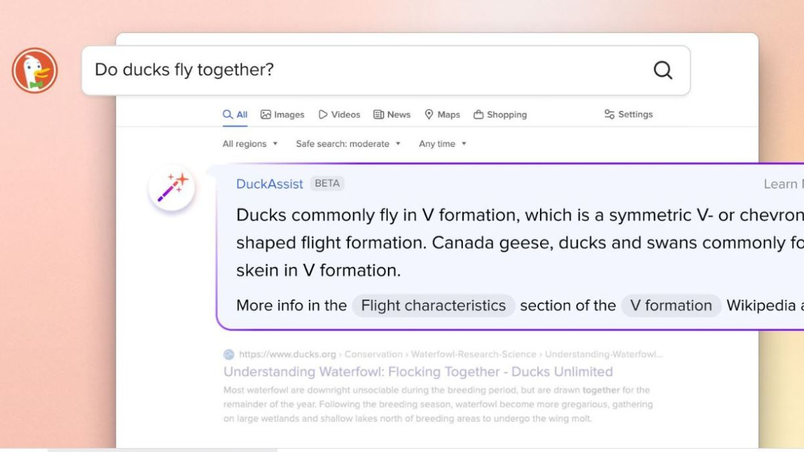Switch to the News tab
The width and height of the screenshot is (804, 452).
(x=391, y=114)
